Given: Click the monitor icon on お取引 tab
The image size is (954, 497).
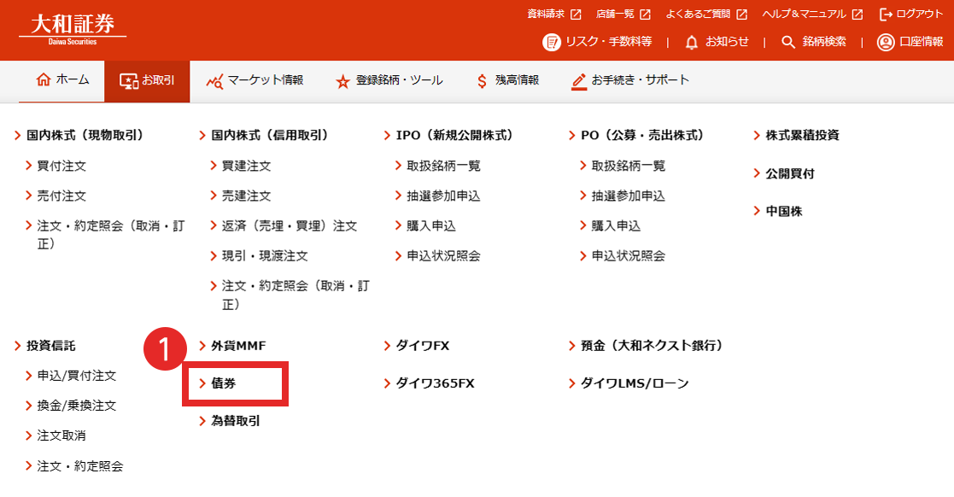Looking at the screenshot, I should [128, 81].
